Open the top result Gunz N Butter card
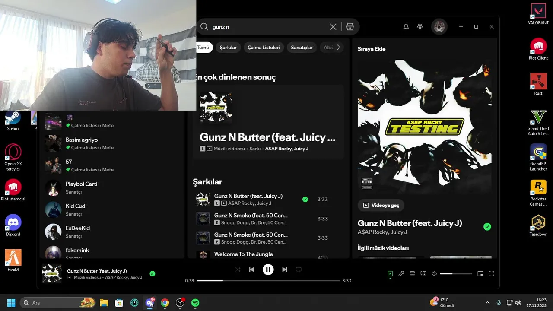 268,122
